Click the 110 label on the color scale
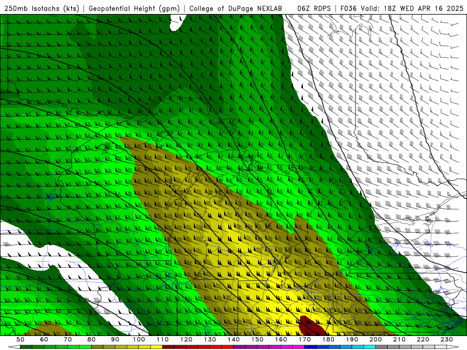 (x=163, y=339)
